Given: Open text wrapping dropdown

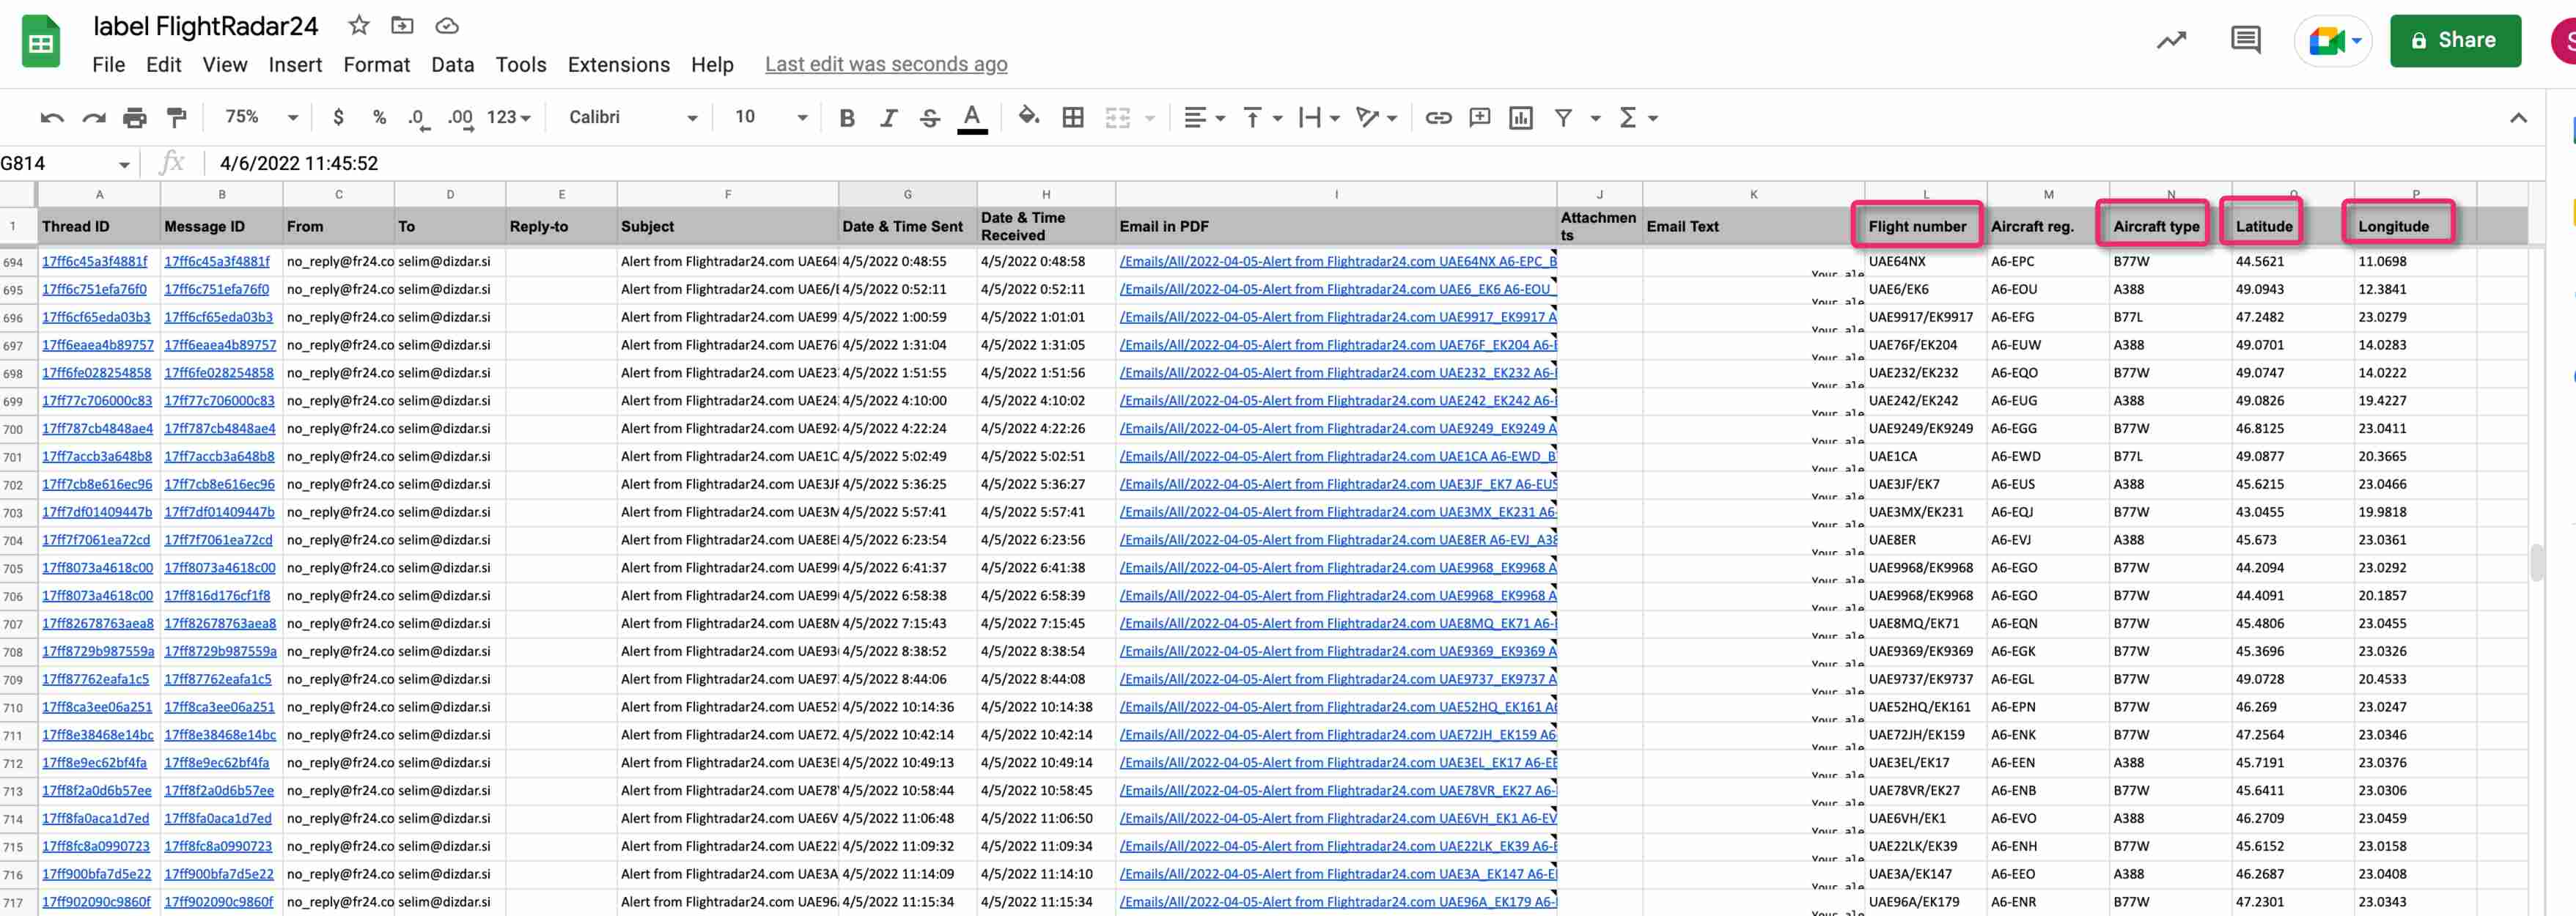Looking at the screenshot, I should pyautogui.click(x=1319, y=118).
